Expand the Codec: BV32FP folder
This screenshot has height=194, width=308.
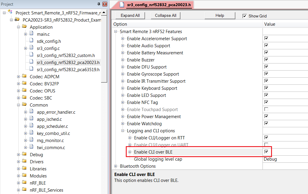[18, 84]
